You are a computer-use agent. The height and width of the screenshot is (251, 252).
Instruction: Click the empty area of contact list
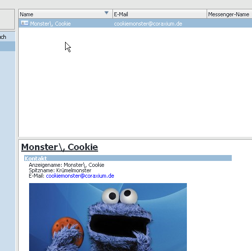(x=135, y=82)
